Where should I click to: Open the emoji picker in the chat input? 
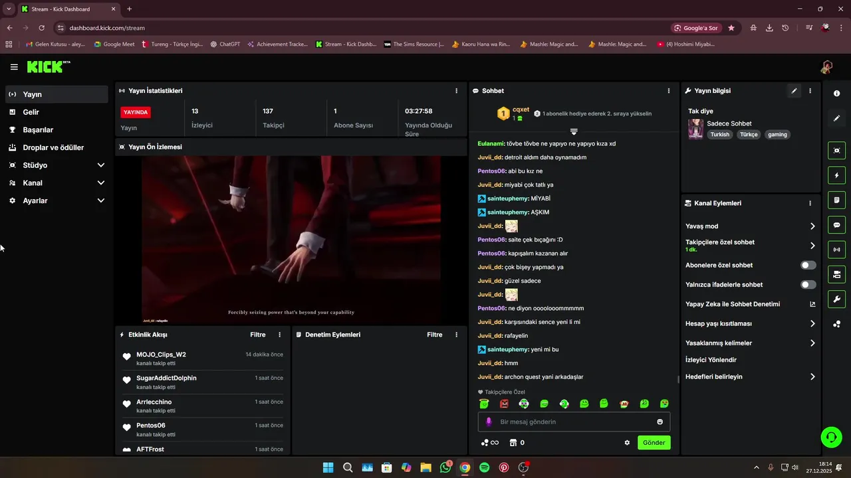tap(660, 422)
